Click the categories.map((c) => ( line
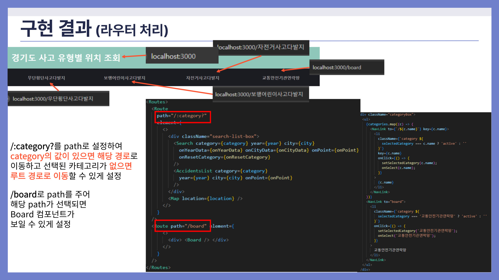499x280 pixels. pyautogui.click(x=390, y=124)
